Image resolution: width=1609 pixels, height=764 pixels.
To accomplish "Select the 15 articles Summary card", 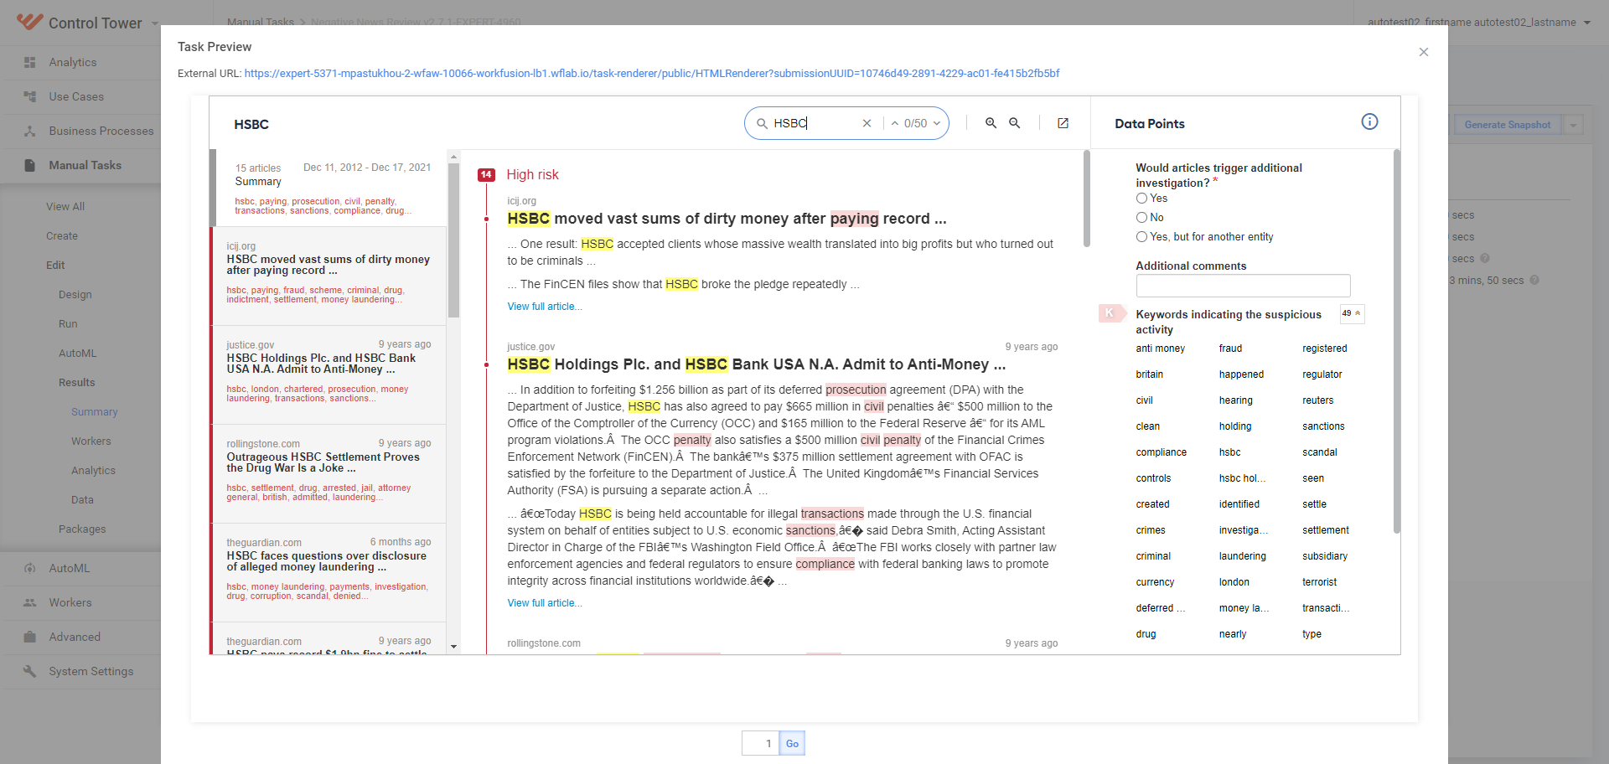I will pyautogui.click(x=329, y=188).
